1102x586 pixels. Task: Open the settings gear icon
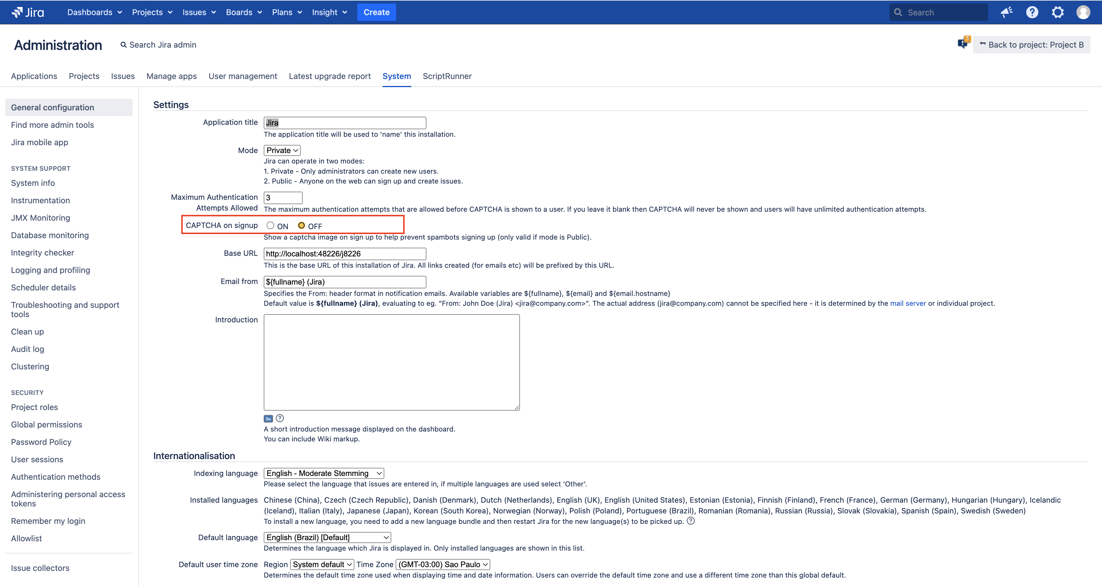tap(1058, 12)
